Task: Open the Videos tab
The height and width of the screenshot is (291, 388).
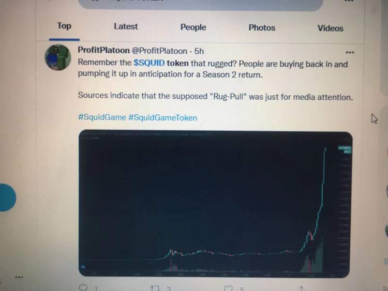Action: pyautogui.click(x=331, y=28)
